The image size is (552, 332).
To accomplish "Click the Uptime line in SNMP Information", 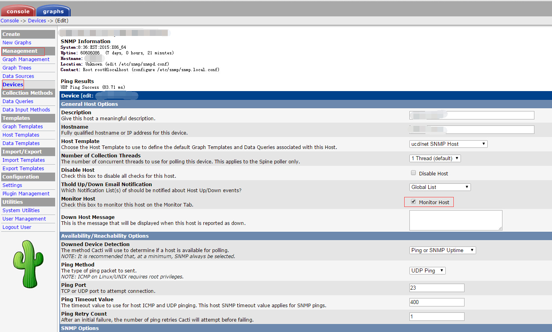I will [x=117, y=53].
